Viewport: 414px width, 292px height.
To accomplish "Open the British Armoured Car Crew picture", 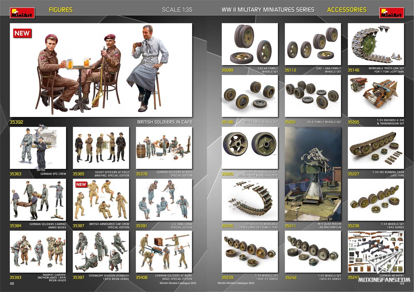I will pos(101,200).
